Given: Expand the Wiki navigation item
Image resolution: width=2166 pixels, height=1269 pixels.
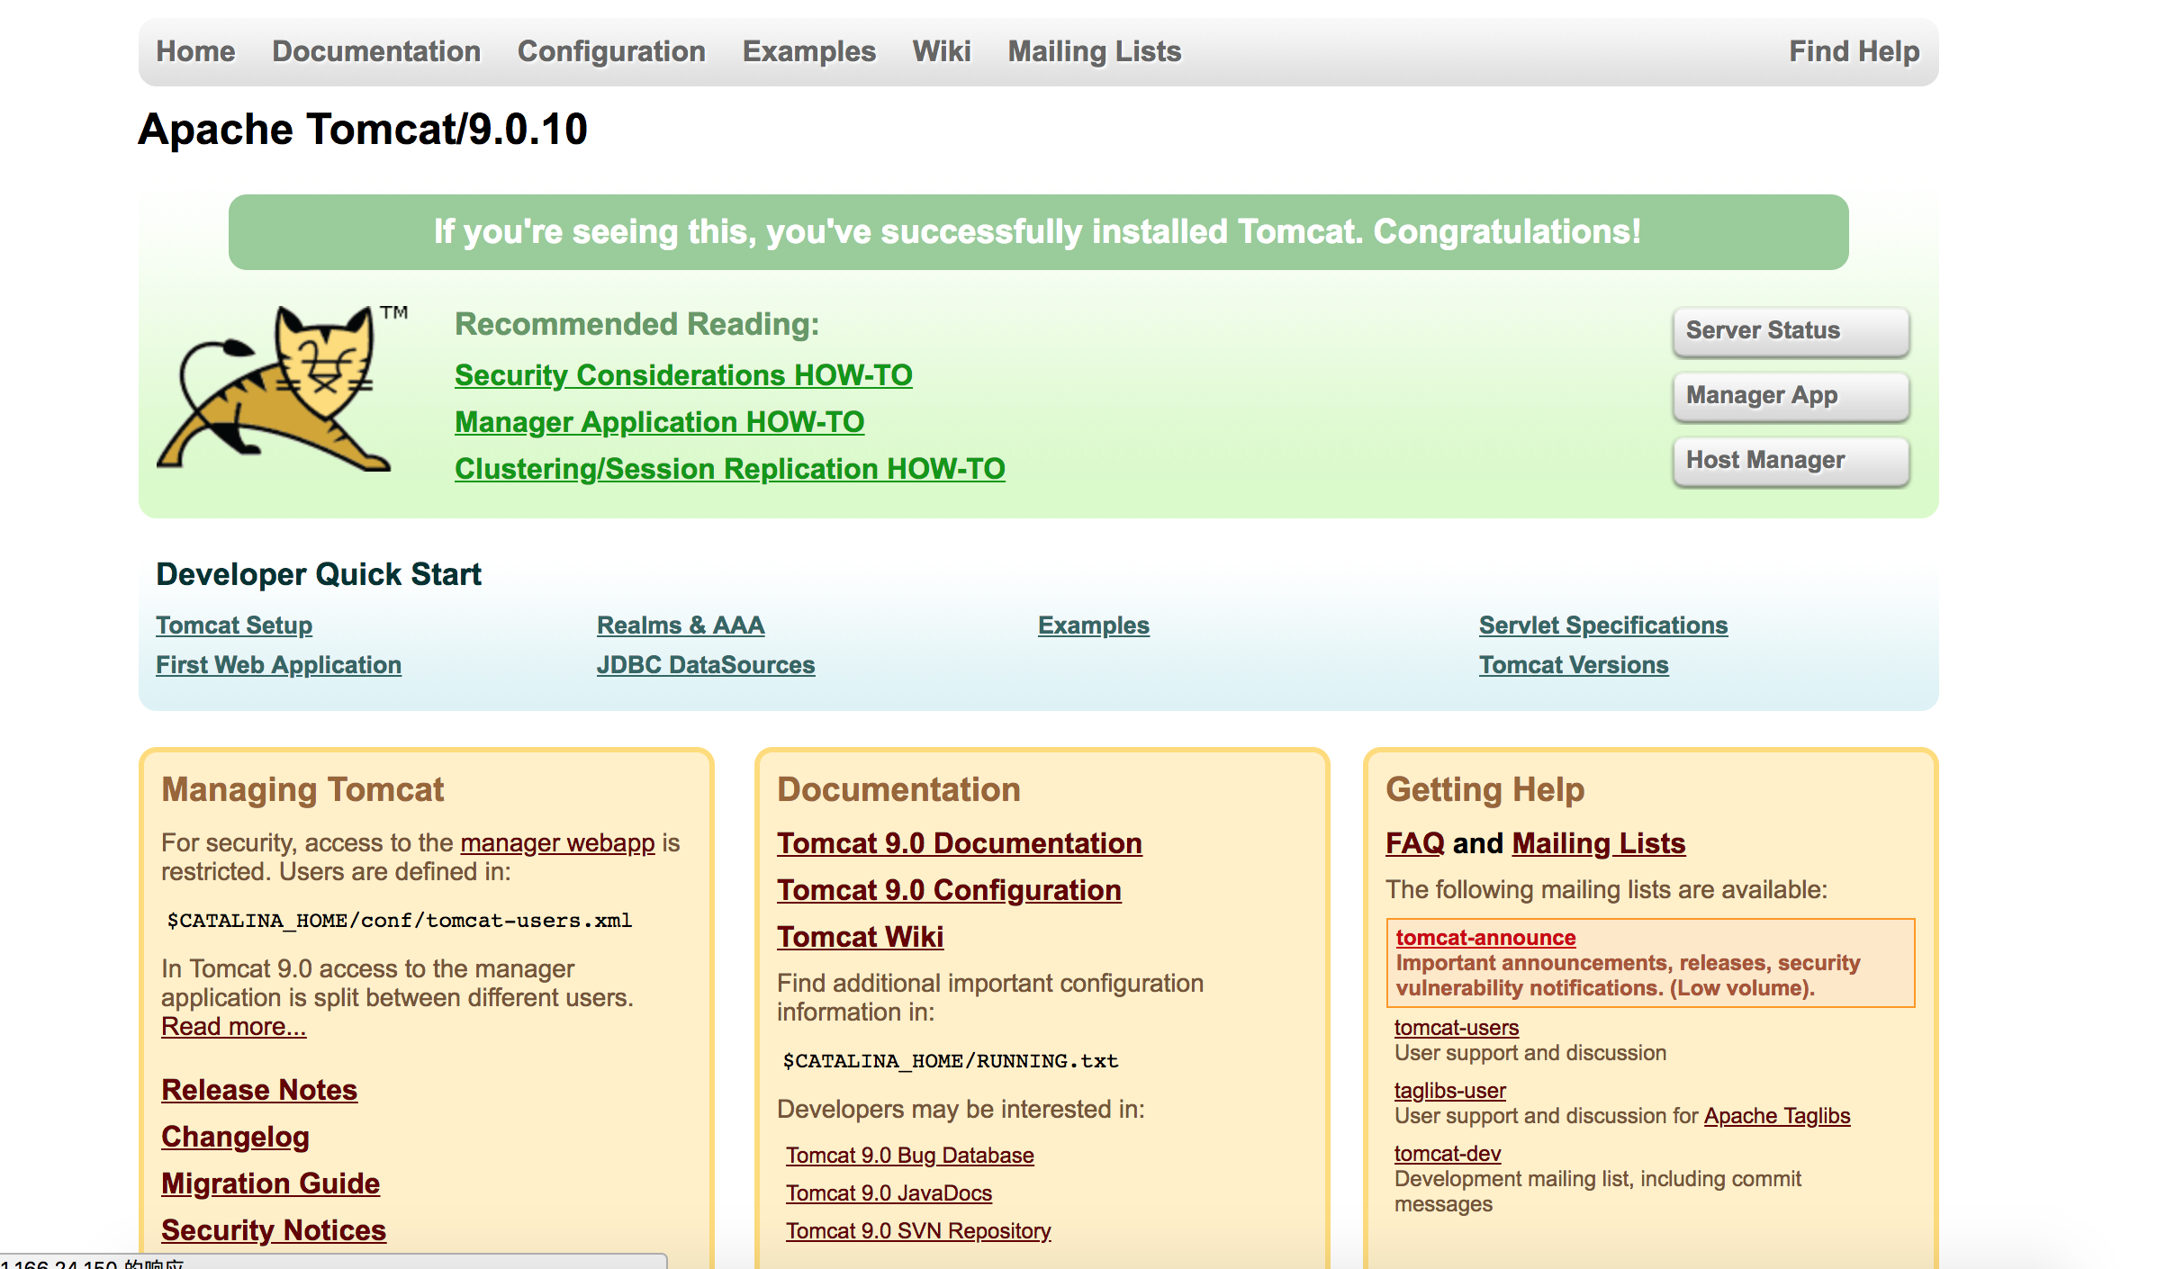Looking at the screenshot, I should 938,51.
